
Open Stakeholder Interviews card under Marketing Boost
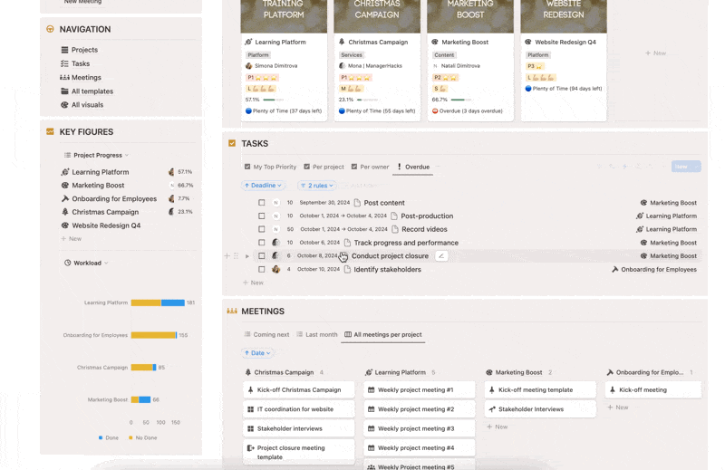[x=540, y=409]
